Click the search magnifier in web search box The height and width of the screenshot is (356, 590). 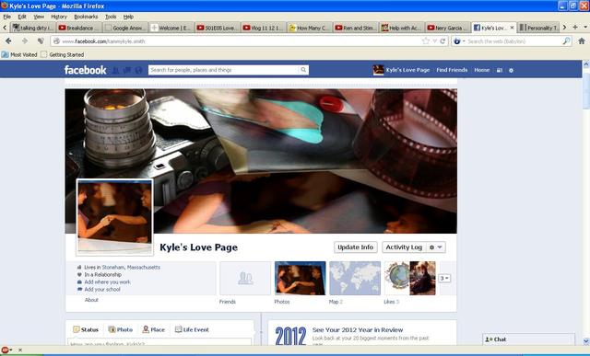(566, 40)
